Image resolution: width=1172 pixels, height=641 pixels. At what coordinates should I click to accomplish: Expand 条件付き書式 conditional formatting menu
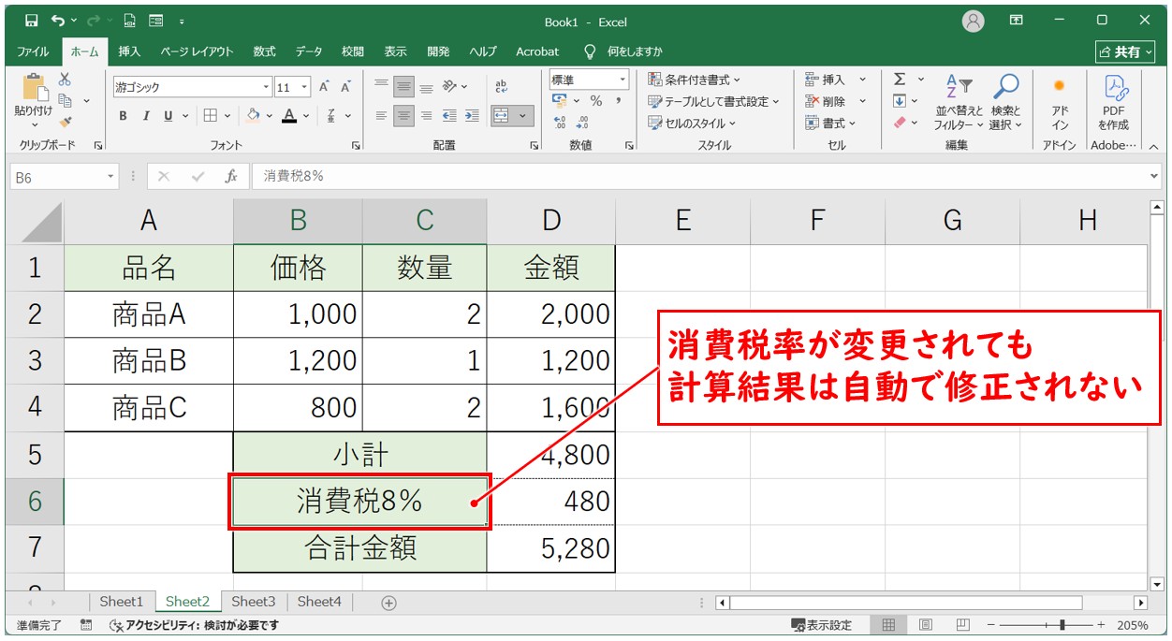(x=694, y=80)
